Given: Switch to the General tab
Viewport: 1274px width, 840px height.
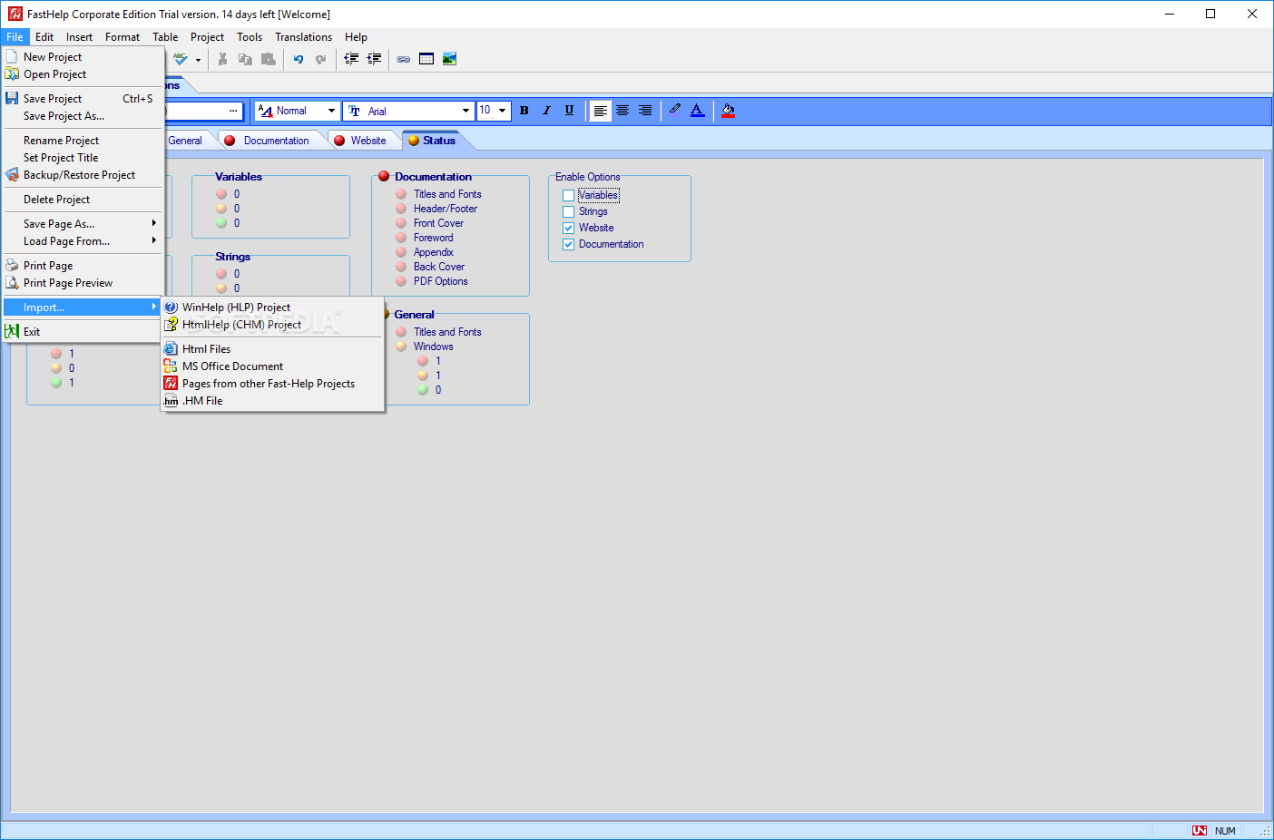Looking at the screenshot, I should pyautogui.click(x=185, y=141).
